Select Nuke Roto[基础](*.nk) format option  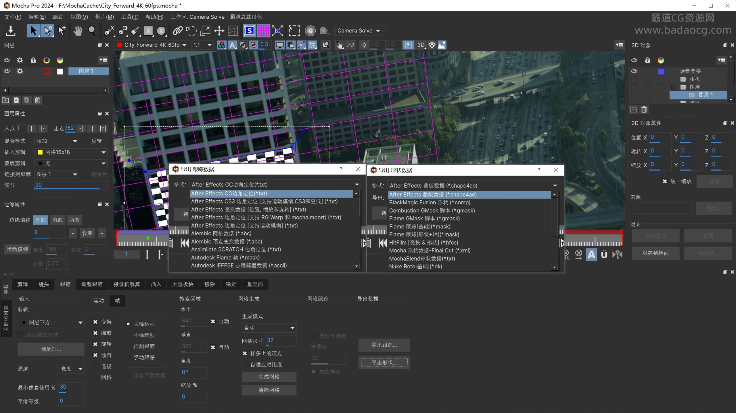[x=469, y=266]
